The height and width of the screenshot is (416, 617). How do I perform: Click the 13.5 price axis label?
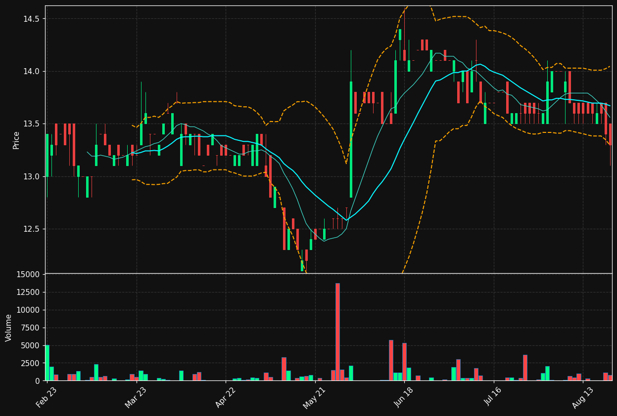pos(32,124)
